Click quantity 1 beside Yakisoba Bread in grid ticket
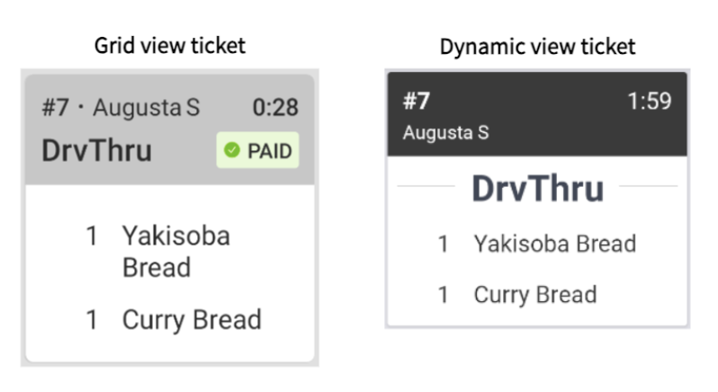 (91, 236)
